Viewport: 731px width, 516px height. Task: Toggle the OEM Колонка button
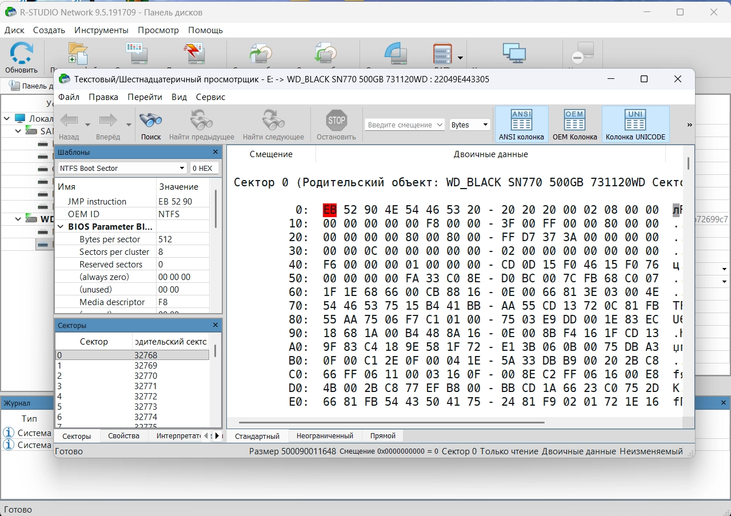pos(574,125)
